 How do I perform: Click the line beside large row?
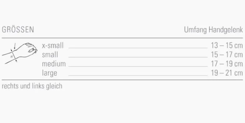[x=138, y=76]
